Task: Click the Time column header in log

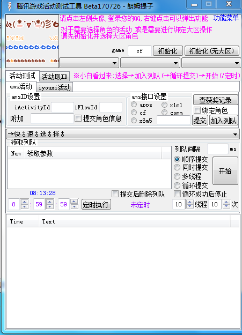Action: tap(23, 221)
